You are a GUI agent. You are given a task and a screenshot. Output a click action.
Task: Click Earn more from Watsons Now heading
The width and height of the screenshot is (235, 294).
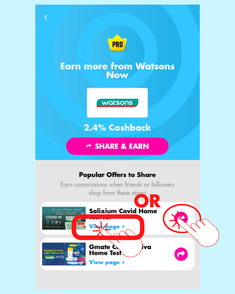pos(117,71)
